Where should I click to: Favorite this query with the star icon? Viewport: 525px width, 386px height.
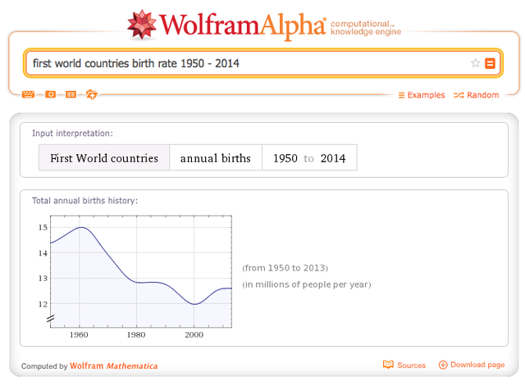tap(475, 63)
